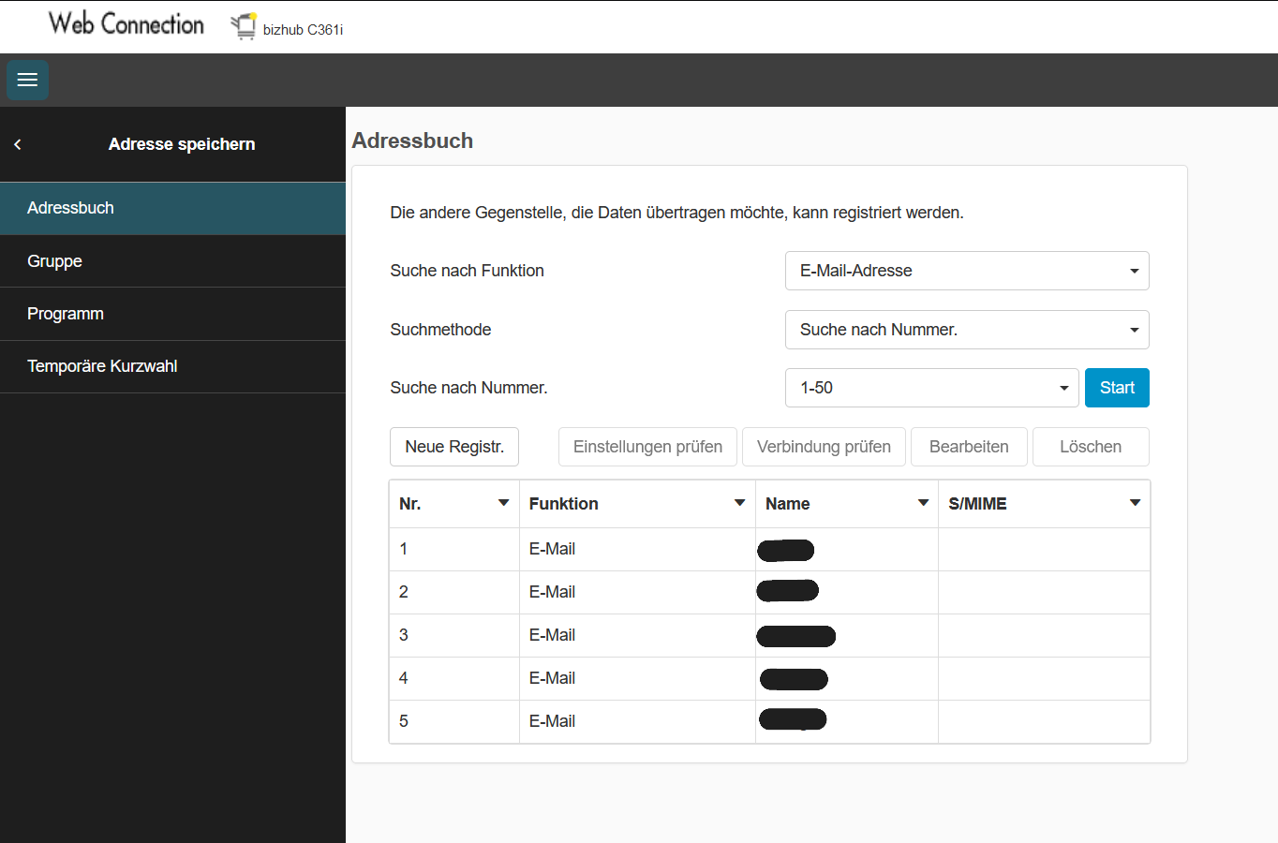The image size is (1278, 843).
Task: Open the S/MIME column filter arrow
Action: click(1135, 503)
